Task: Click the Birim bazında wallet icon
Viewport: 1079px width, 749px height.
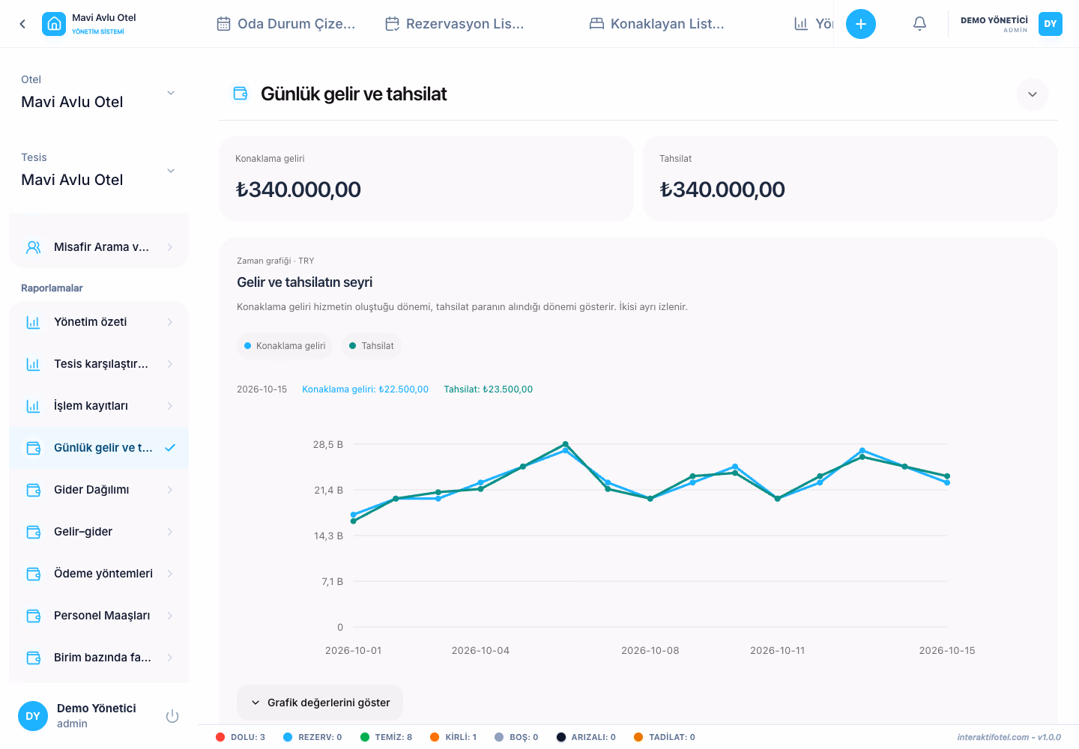Action: coord(34,658)
